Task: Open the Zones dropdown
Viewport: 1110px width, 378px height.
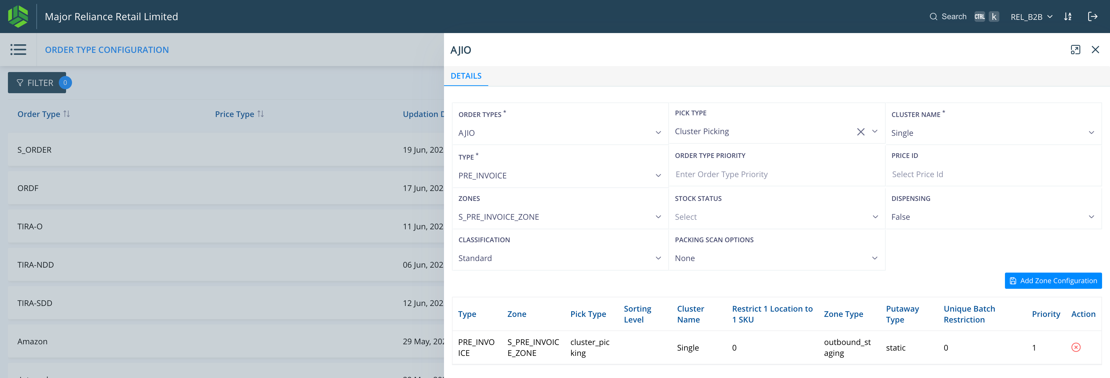Action: pos(560,217)
